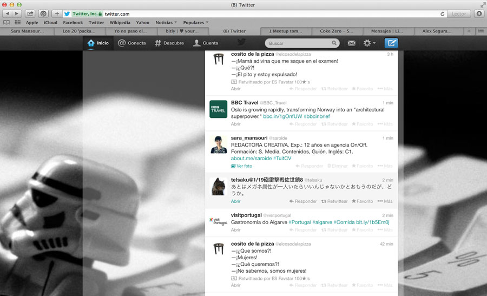487x296 pixels.
Task: Click the Lector reader button
Action: 459,14
